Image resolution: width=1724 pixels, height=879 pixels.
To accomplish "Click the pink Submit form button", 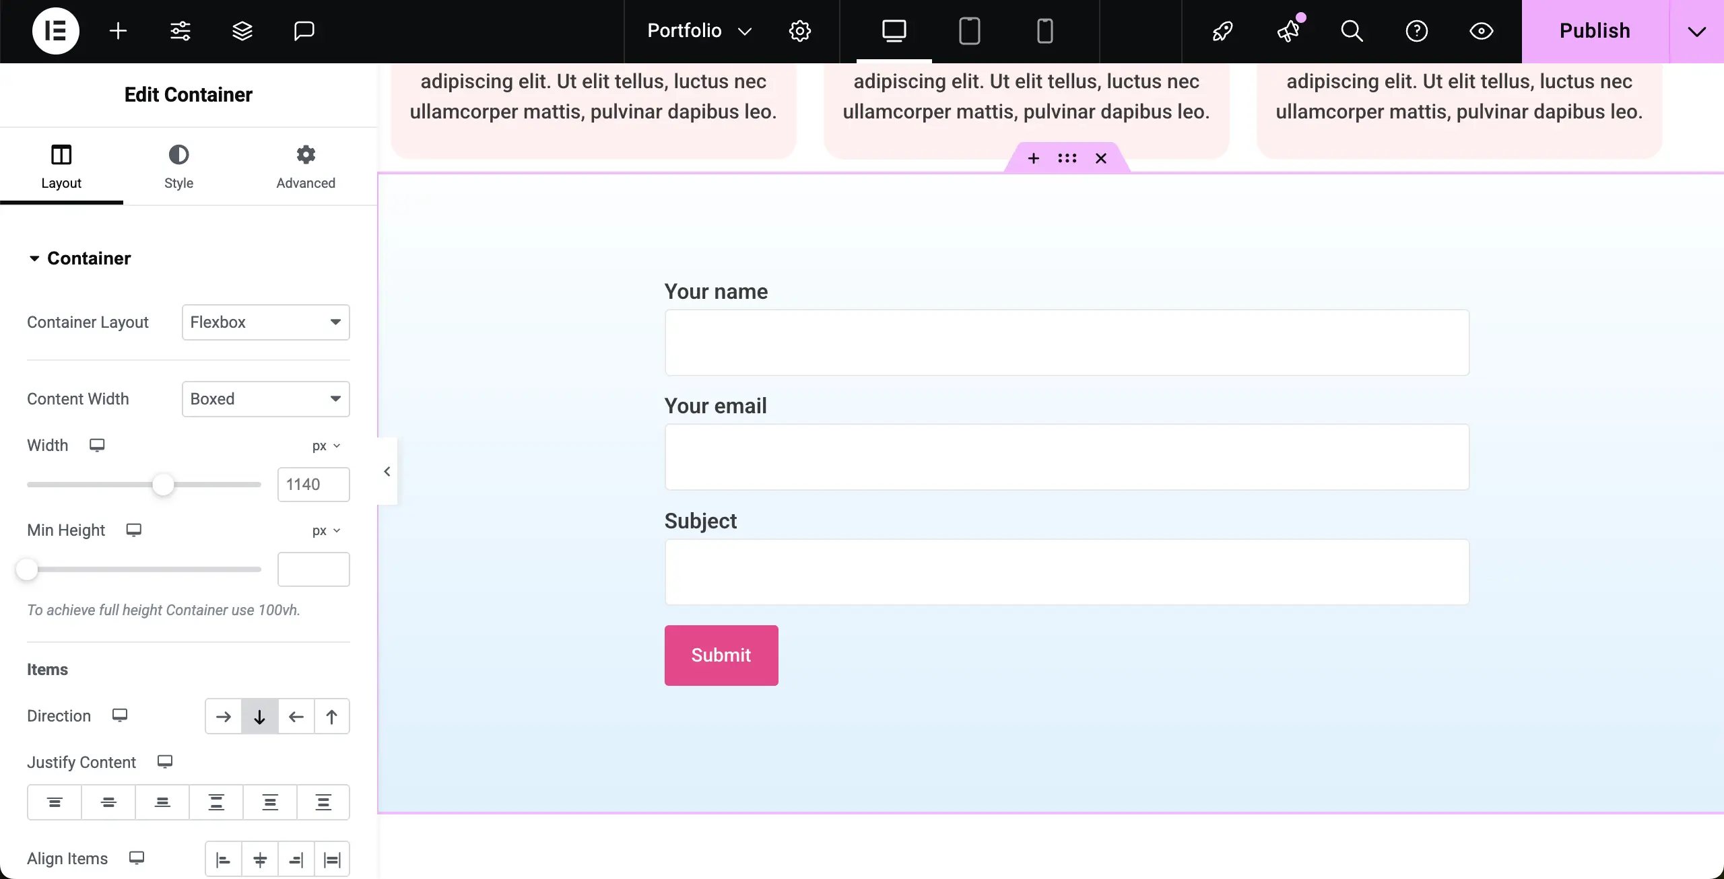I will (x=721, y=655).
